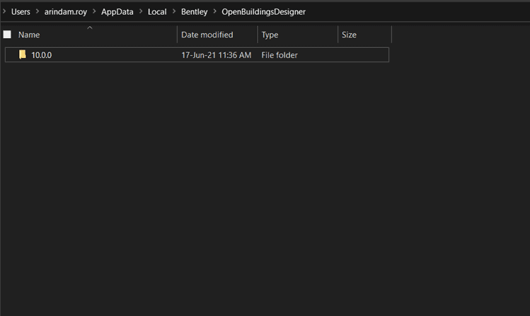This screenshot has width=530, height=316.
Task: Click the File folder type cell
Action: coord(280,55)
